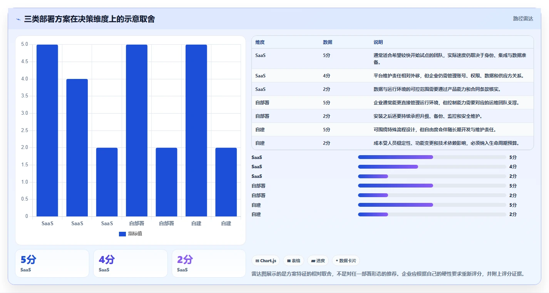
Task: Click the description starting 平台维护责任相对外移
Action: 449,76
